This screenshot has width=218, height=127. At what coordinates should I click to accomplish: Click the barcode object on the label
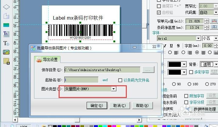point(80,32)
